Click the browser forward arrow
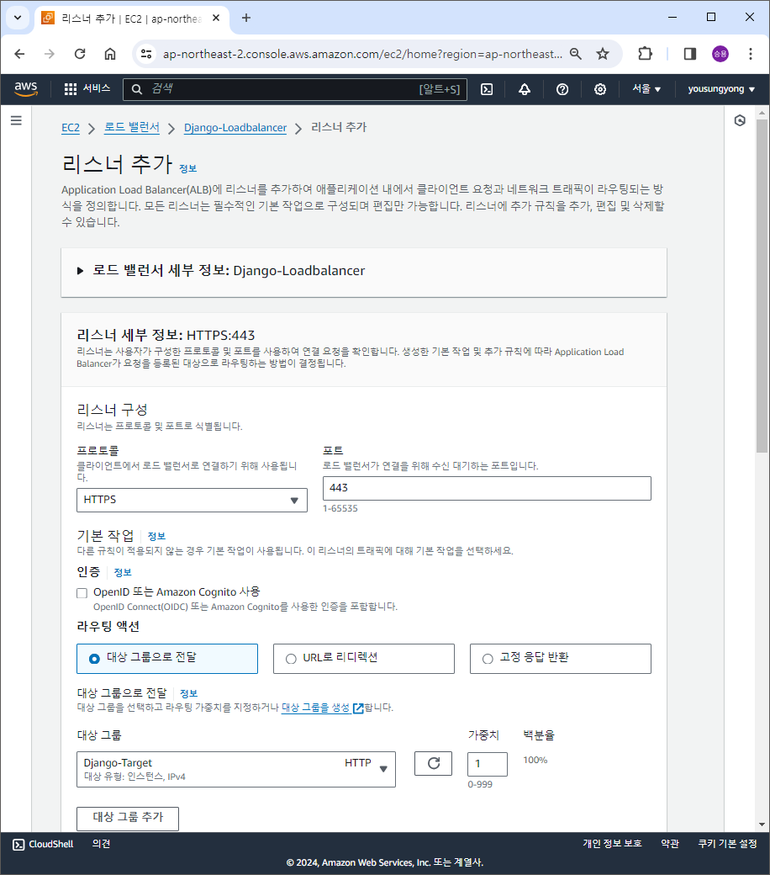 (50, 54)
